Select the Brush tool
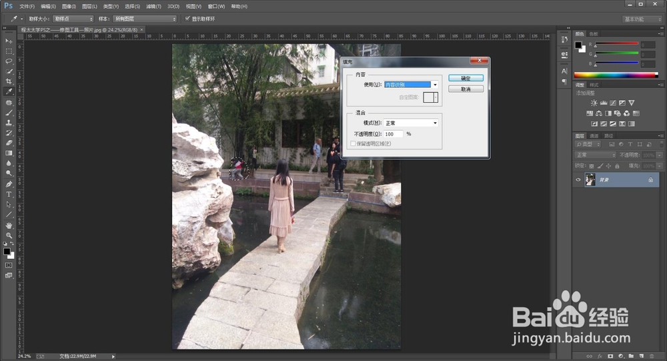This screenshot has height=361, width=667. tap(9, 113)
